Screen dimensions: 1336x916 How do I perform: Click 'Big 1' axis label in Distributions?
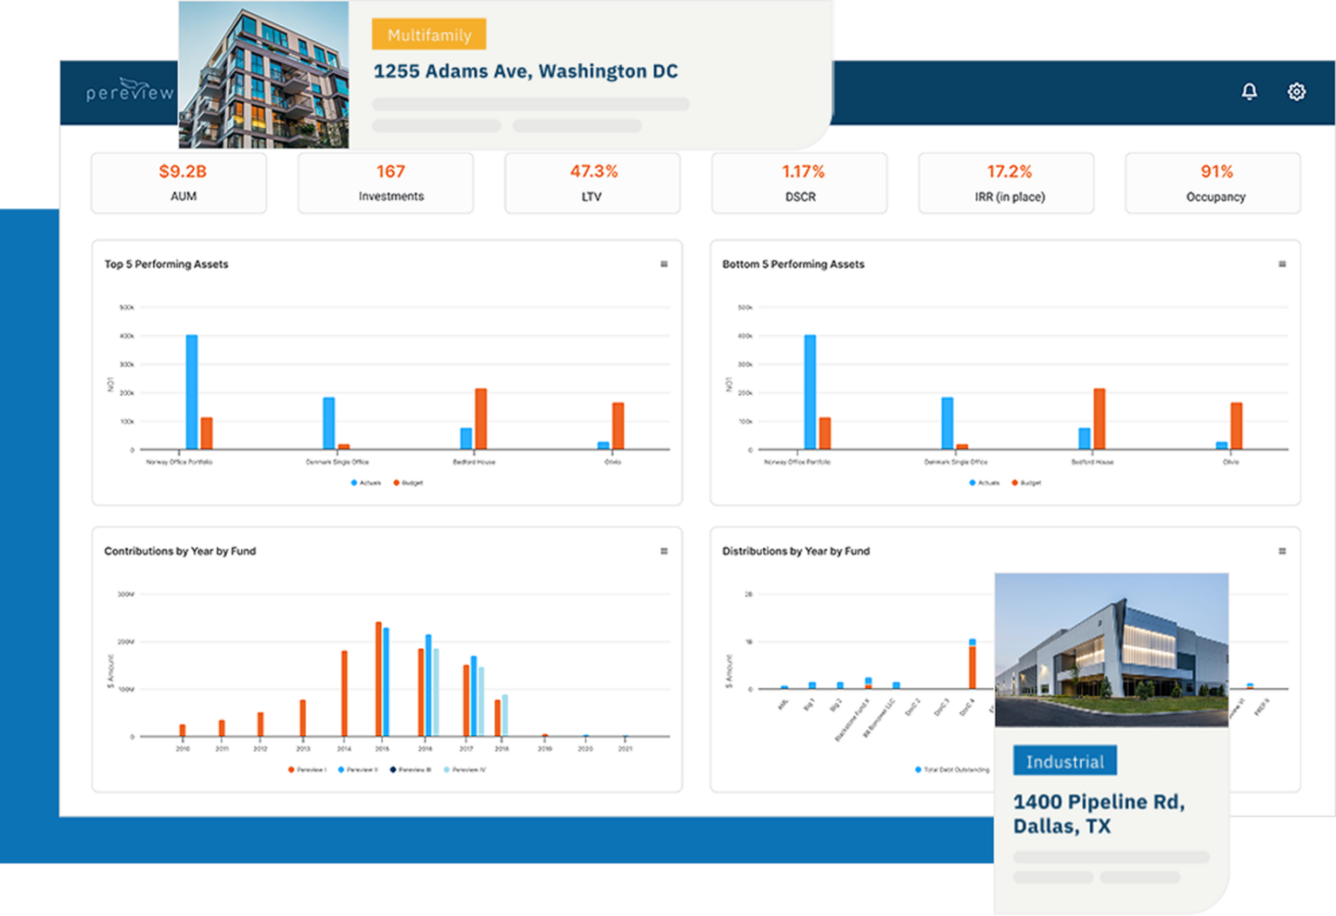(x=809, y=704)
